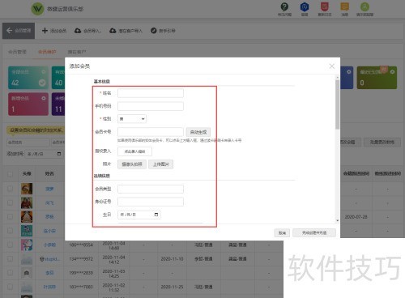Click the first member's avatar thumbnail
This screenshot has width=405, height=298.
27,189
